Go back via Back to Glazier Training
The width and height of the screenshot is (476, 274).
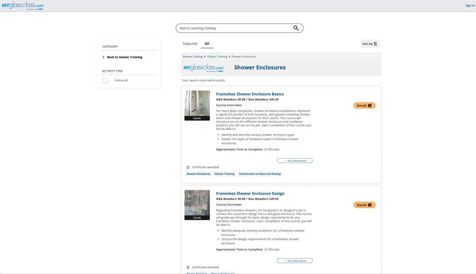pos(125,57)
